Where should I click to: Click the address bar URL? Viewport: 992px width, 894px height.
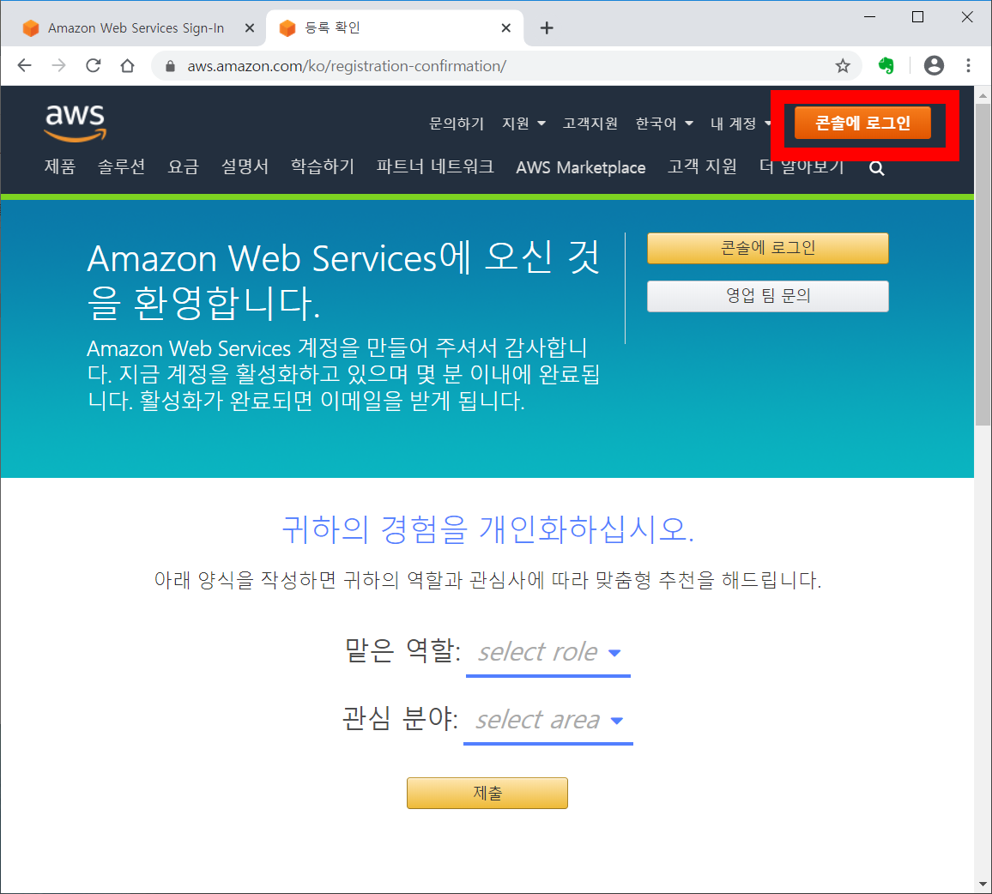pyautogui.click(x=347, y=66)
